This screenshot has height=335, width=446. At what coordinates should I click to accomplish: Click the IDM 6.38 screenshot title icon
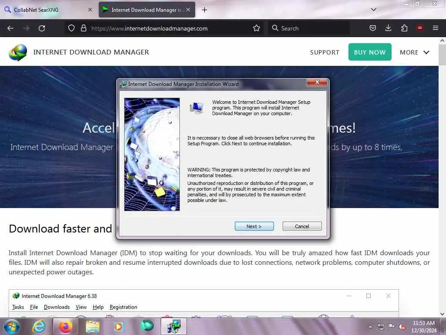[16, 296]
